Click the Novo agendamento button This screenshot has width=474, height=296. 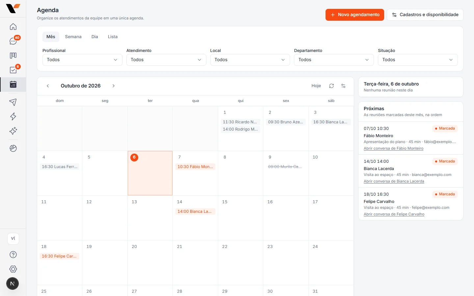pos(355,15)
